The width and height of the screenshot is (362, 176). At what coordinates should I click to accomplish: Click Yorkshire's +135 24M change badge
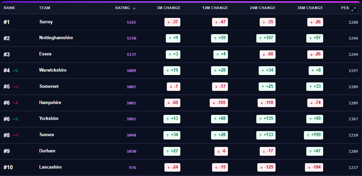click(266, 119)
